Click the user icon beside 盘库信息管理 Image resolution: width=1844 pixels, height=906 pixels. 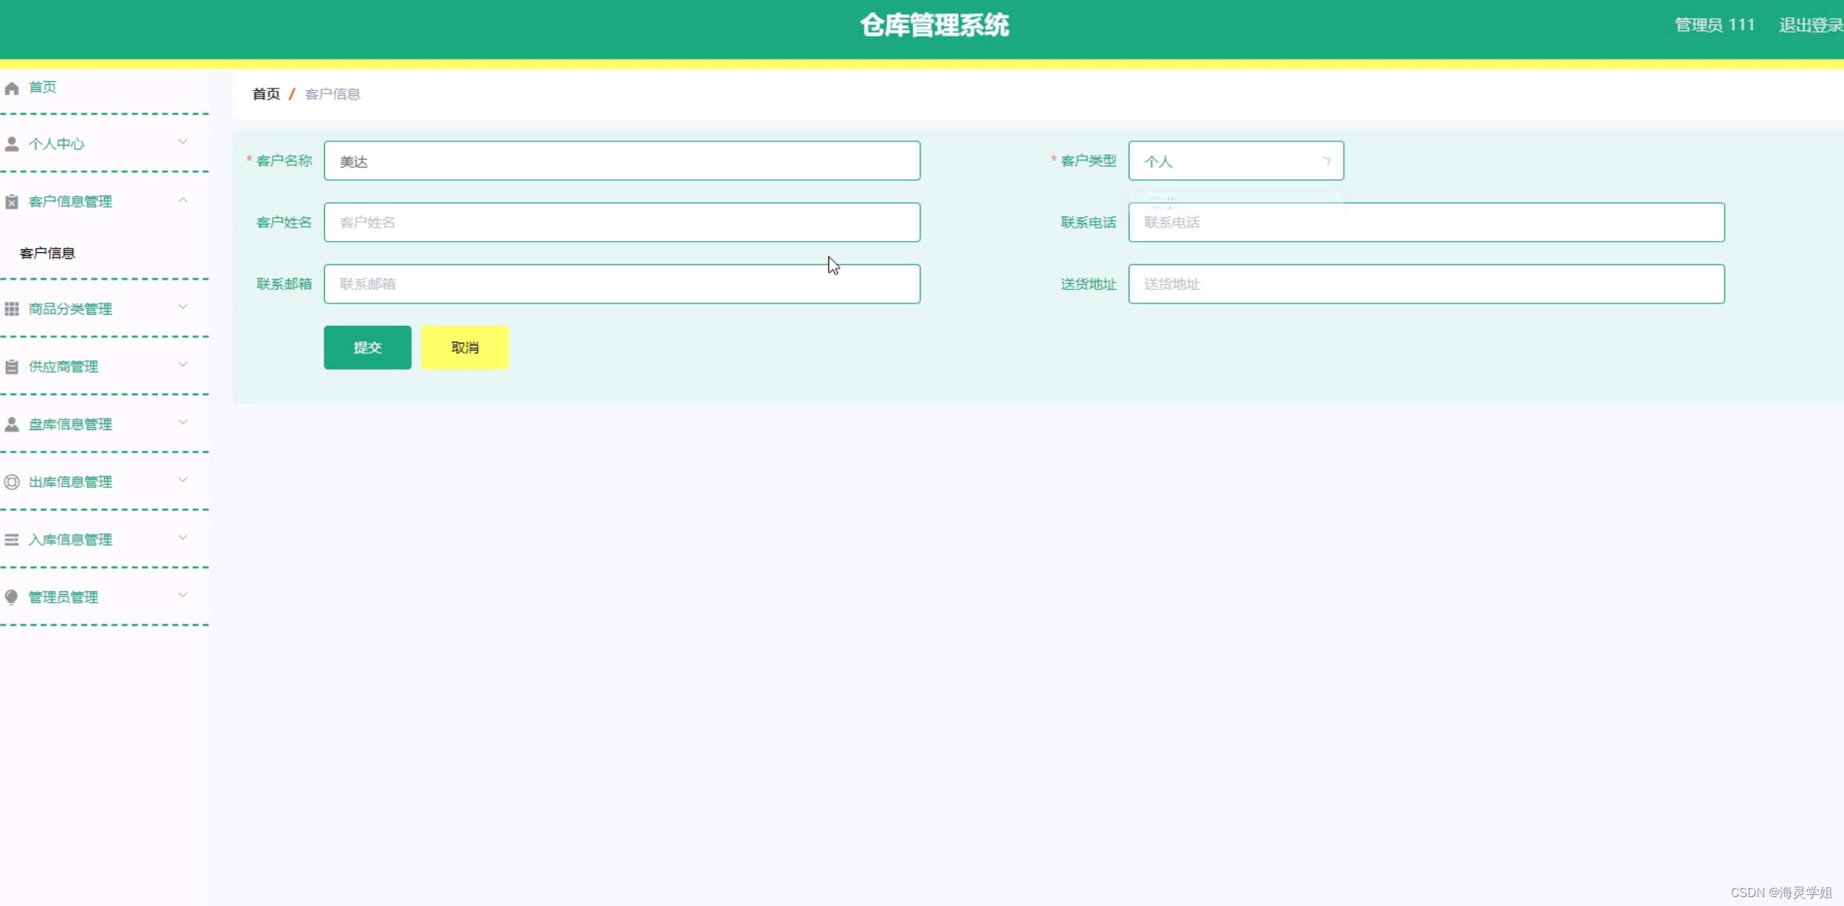12,425
